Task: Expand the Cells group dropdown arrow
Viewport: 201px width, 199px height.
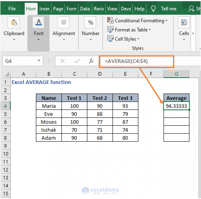Action: 184,40
